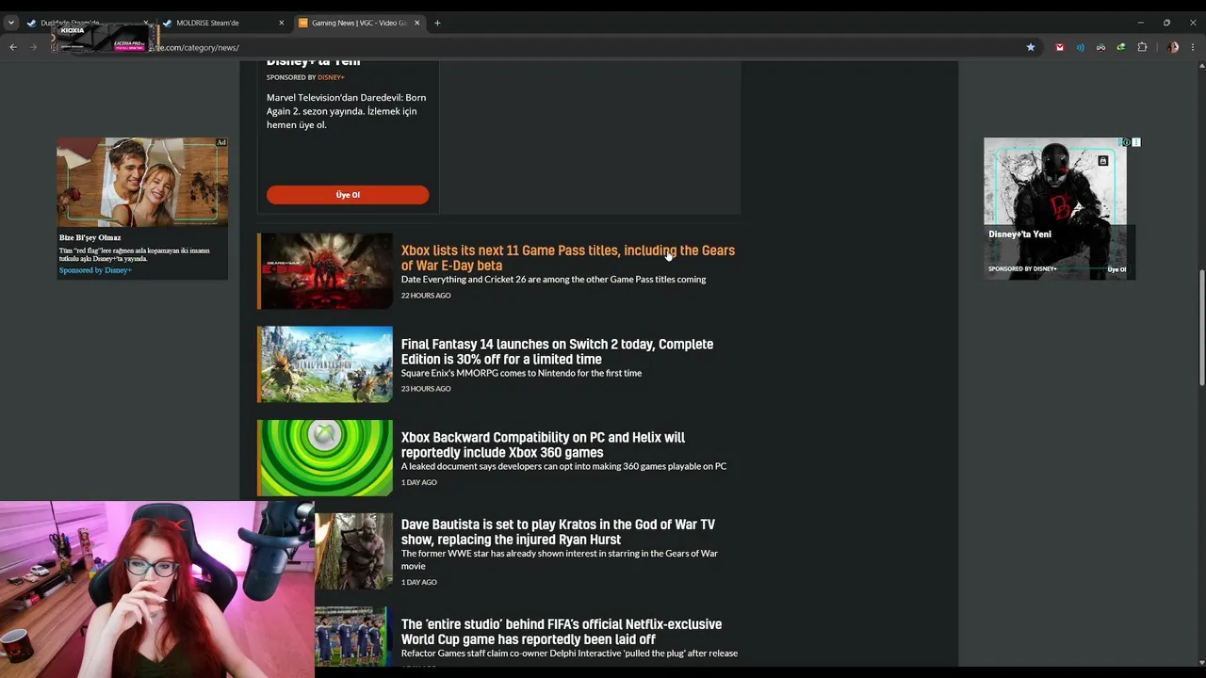This screenshot has width=1206, height=678.
Task: Click the 'A leaked document says developers' subtitle
Action: (x=563, y=466)
